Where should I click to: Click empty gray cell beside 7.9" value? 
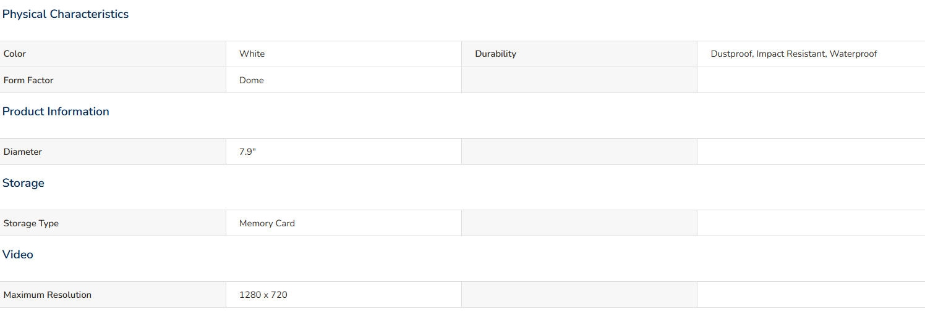579,152
